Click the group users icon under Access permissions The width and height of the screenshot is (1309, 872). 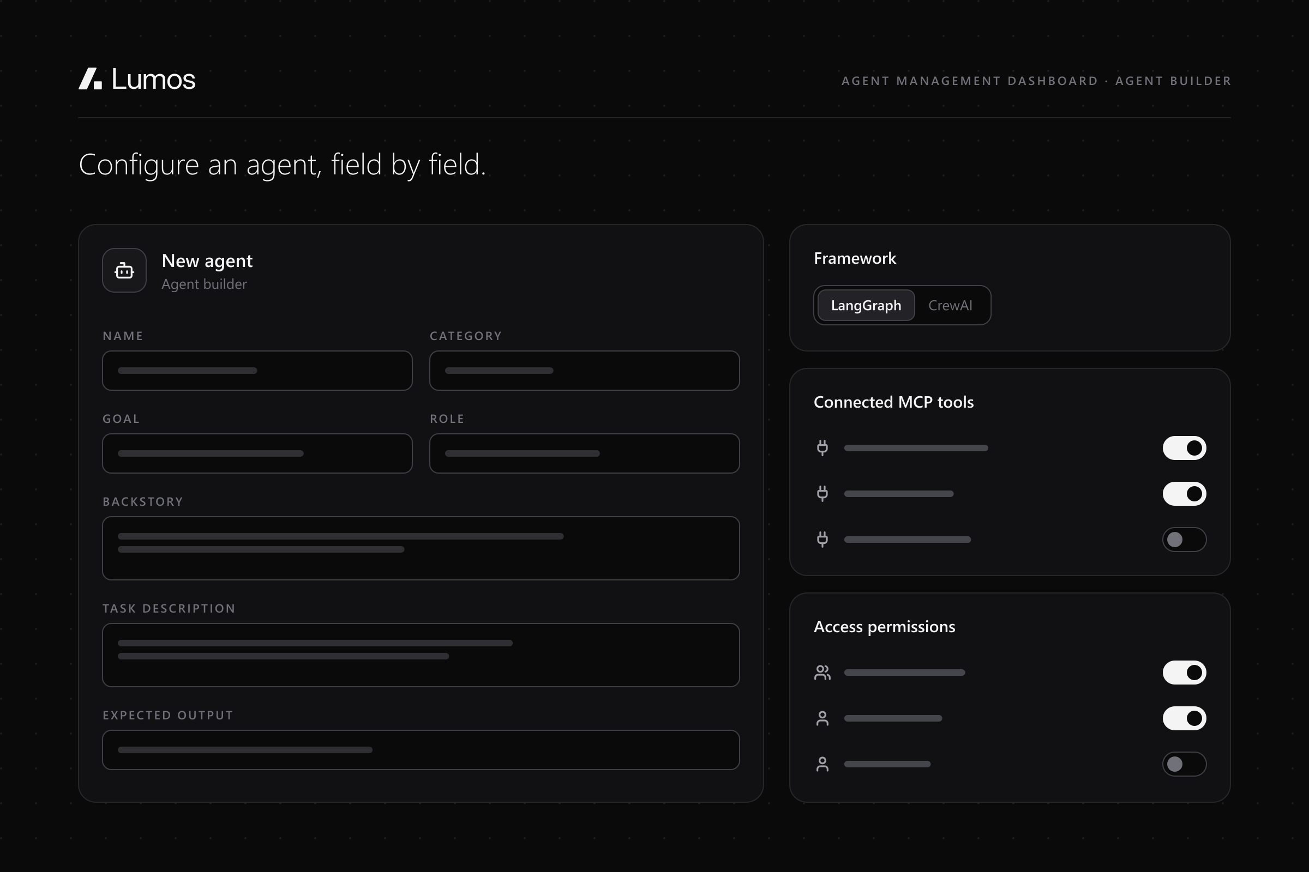(822, 673)
